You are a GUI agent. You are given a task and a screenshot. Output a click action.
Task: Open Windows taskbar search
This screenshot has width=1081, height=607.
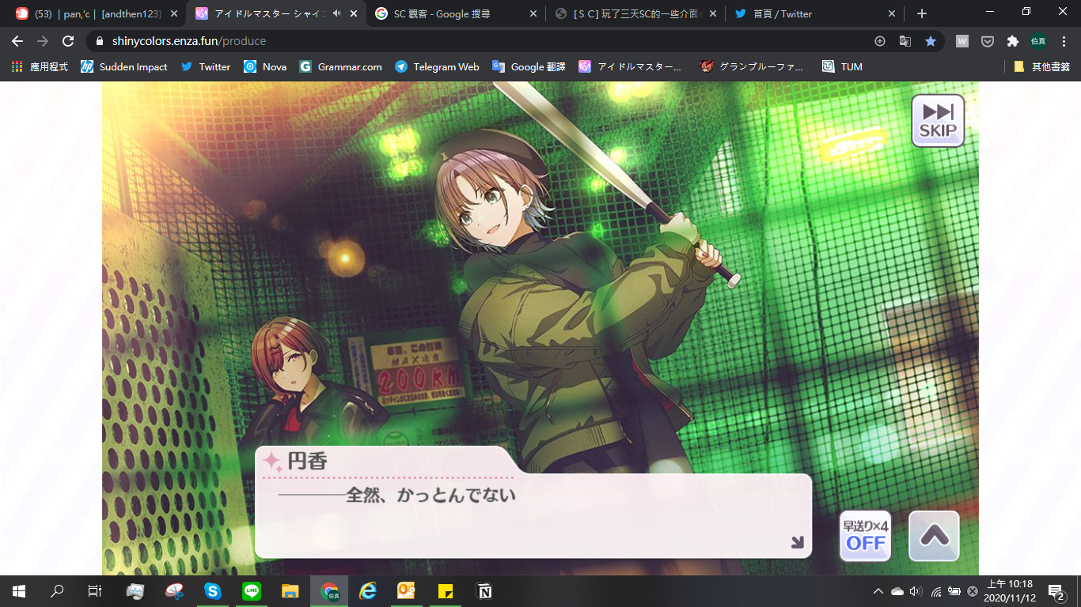pos(57,591)
